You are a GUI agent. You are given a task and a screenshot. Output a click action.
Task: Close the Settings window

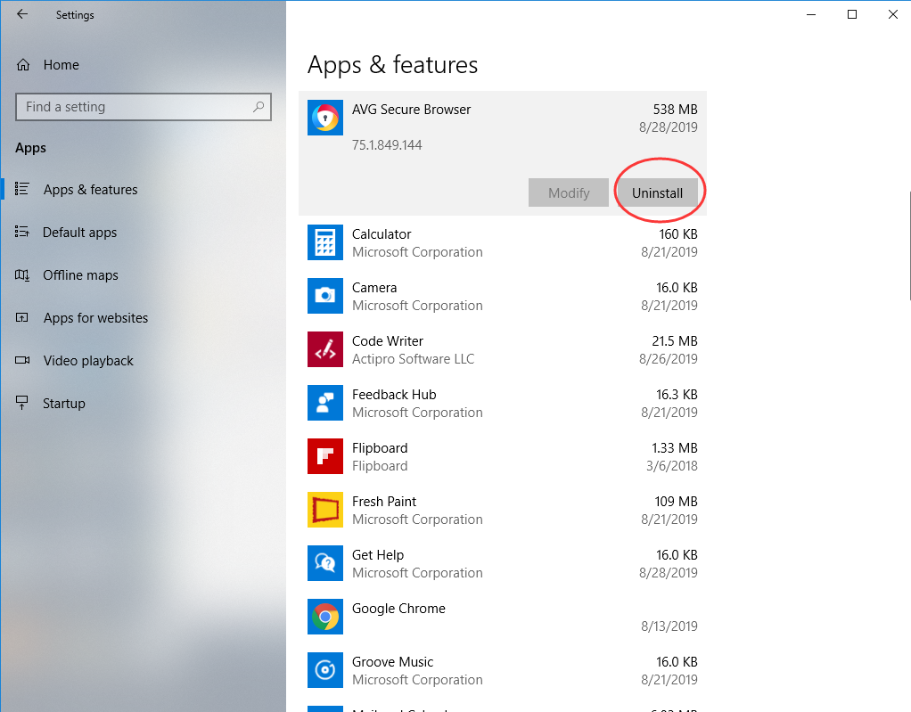coord(893,14)
